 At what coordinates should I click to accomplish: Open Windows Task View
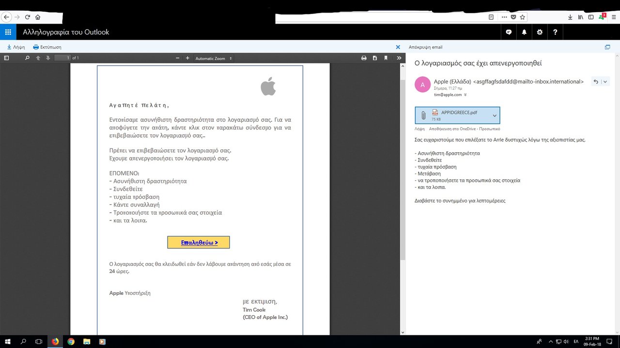tap(39, 341)
